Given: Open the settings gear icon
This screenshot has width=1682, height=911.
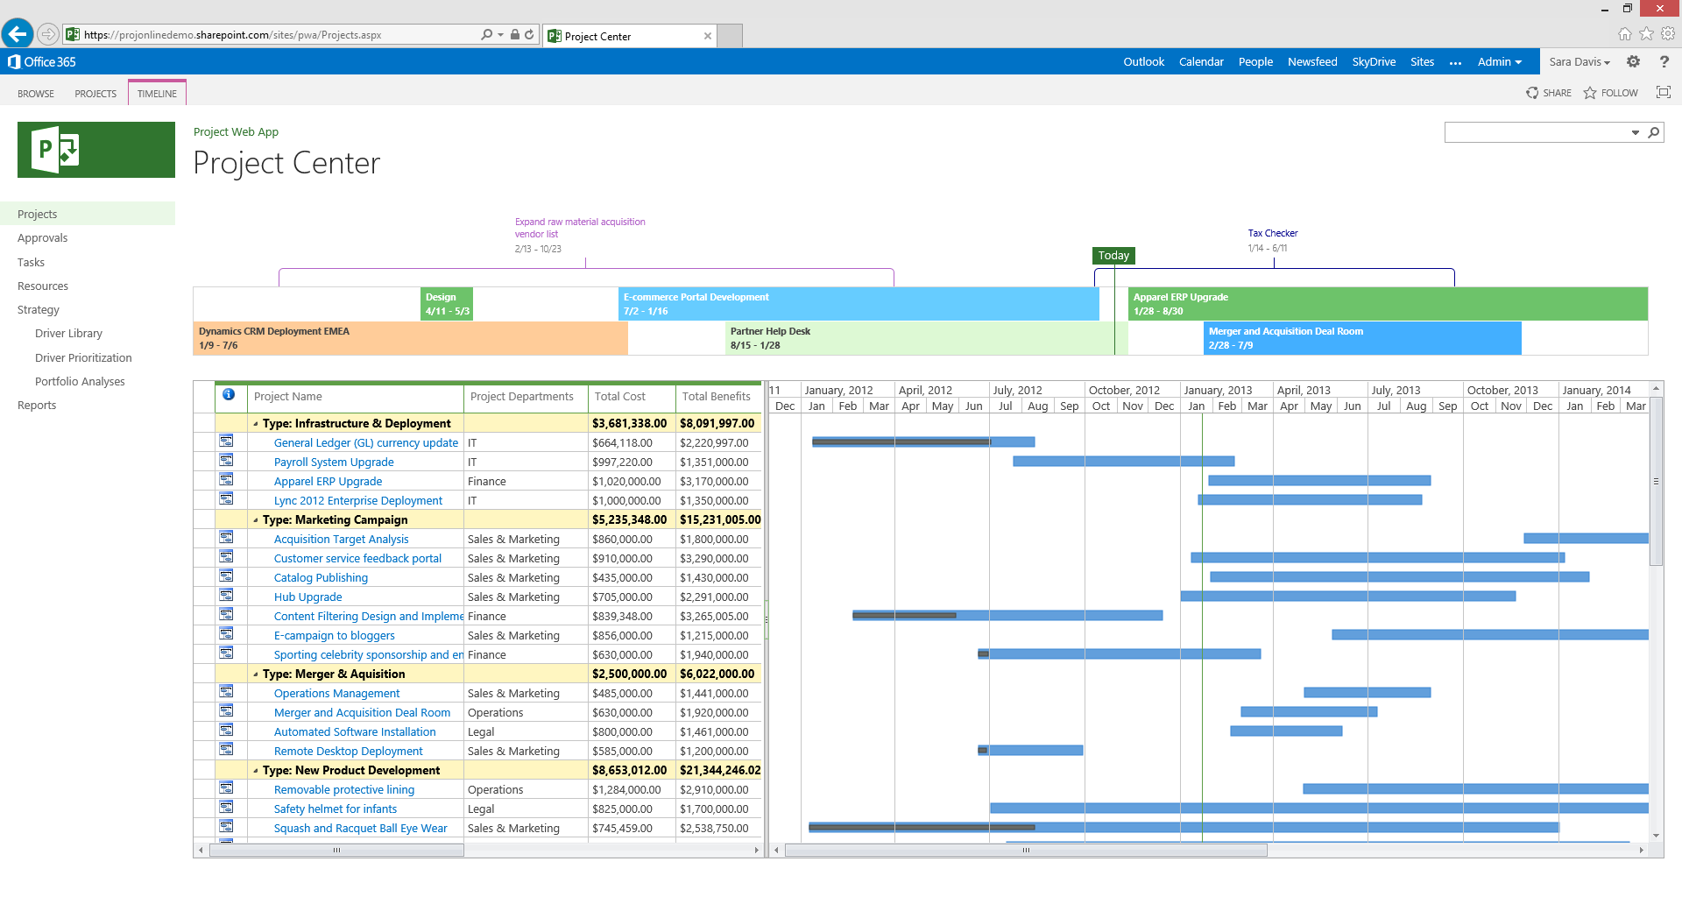Looking at the screenshot, I should [1633, 62].
